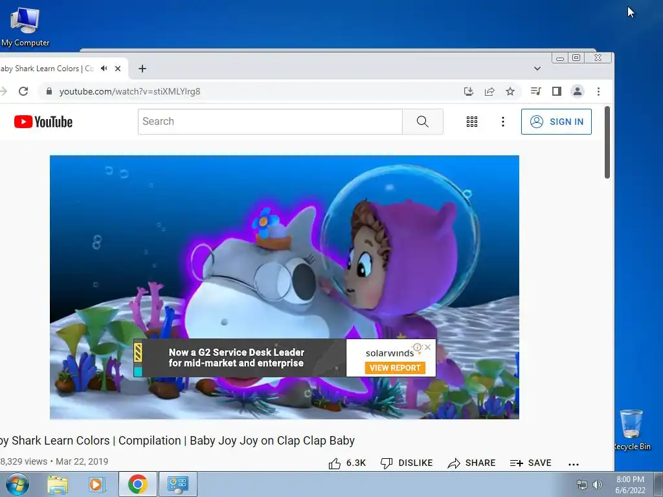Open the Windows Start button
The width and height of the screenshot is (663, 497).
(x=17, y=484)
